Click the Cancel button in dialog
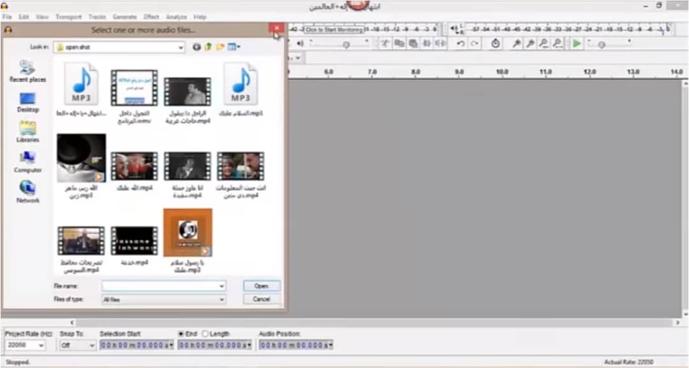The image size is (689, 368). (x=262, y=299)
